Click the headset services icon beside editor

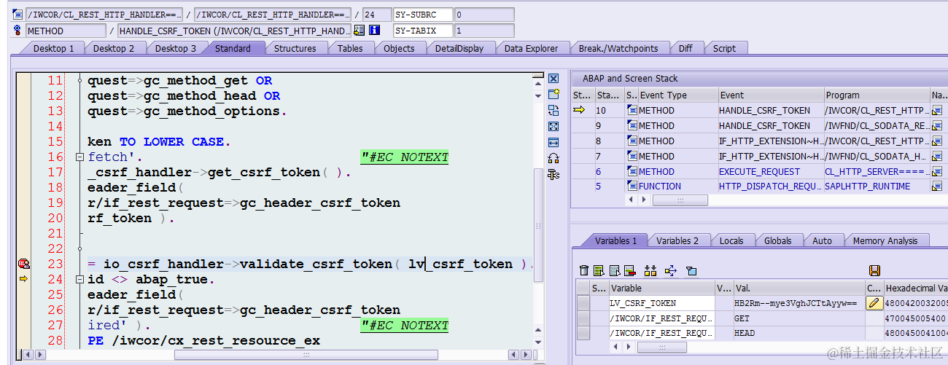coord(553,158)
